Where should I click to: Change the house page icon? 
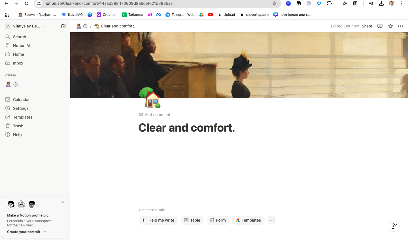[150, 98]
